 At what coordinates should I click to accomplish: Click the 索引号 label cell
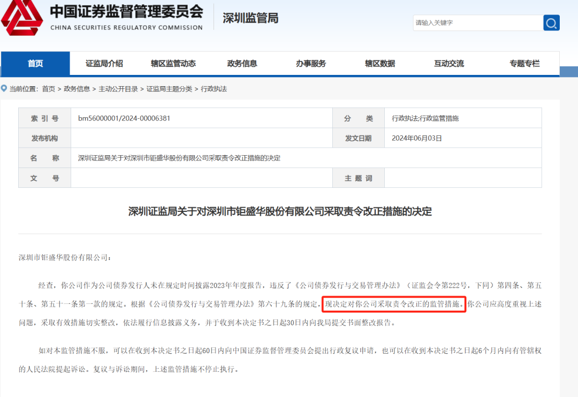[44, 118]
